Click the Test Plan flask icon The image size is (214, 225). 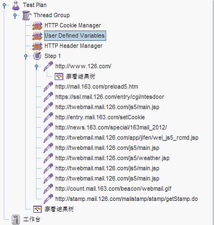[16, 5]
